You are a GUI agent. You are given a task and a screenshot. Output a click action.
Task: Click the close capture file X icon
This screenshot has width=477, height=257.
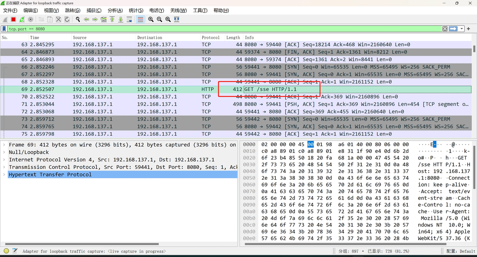(x=58, y=20)
